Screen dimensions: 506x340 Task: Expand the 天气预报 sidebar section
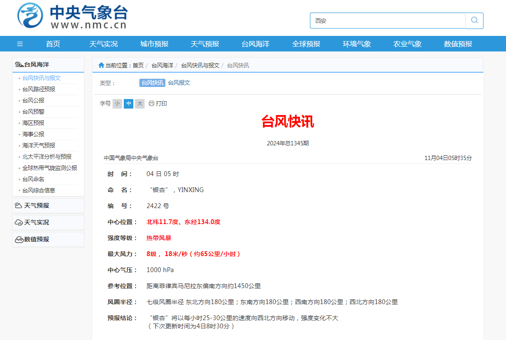coord(37,205)
